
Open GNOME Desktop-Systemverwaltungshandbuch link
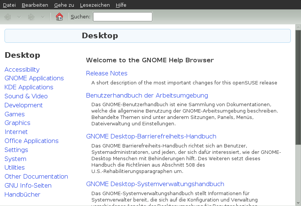tap(155, 184)
